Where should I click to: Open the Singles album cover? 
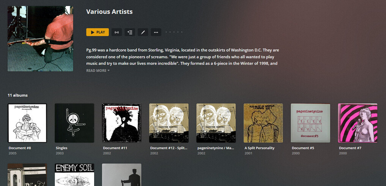click(74, 123)
